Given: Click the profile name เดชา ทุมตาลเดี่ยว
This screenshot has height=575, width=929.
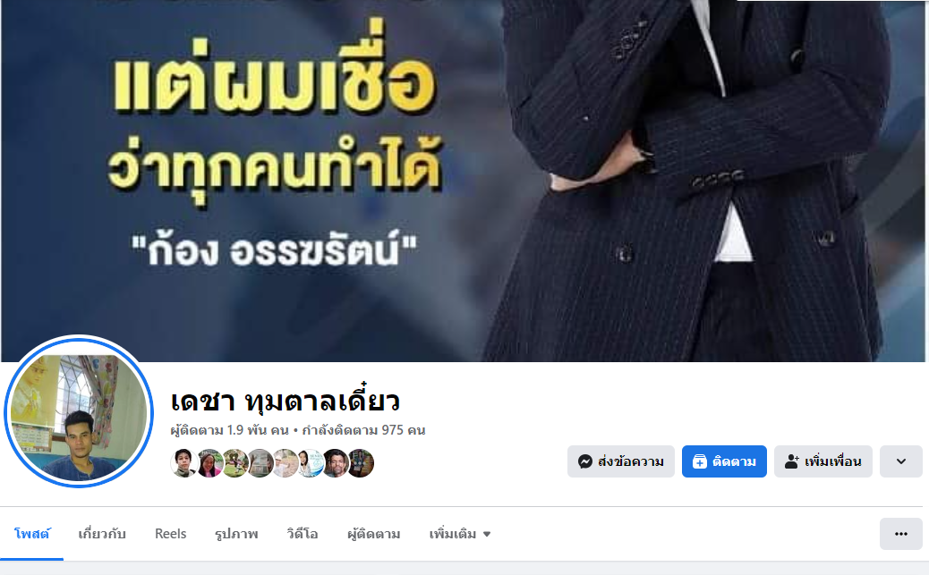Looking at the screenshot, I should [286, 402].
